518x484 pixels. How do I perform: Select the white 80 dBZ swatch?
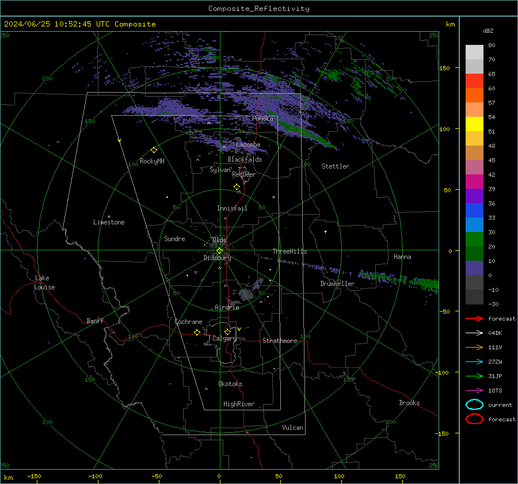pos(474,52)
